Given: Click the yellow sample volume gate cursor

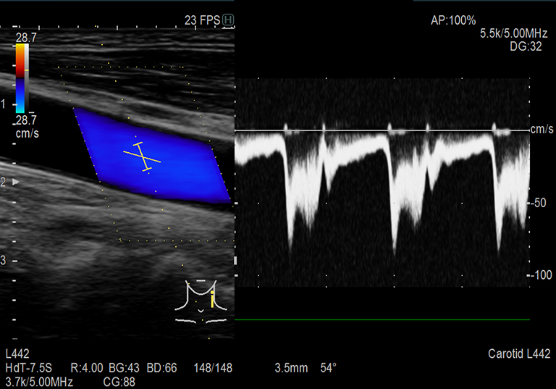Looking at the screenshot, I should pyautogui.click(x=142, y=156).
